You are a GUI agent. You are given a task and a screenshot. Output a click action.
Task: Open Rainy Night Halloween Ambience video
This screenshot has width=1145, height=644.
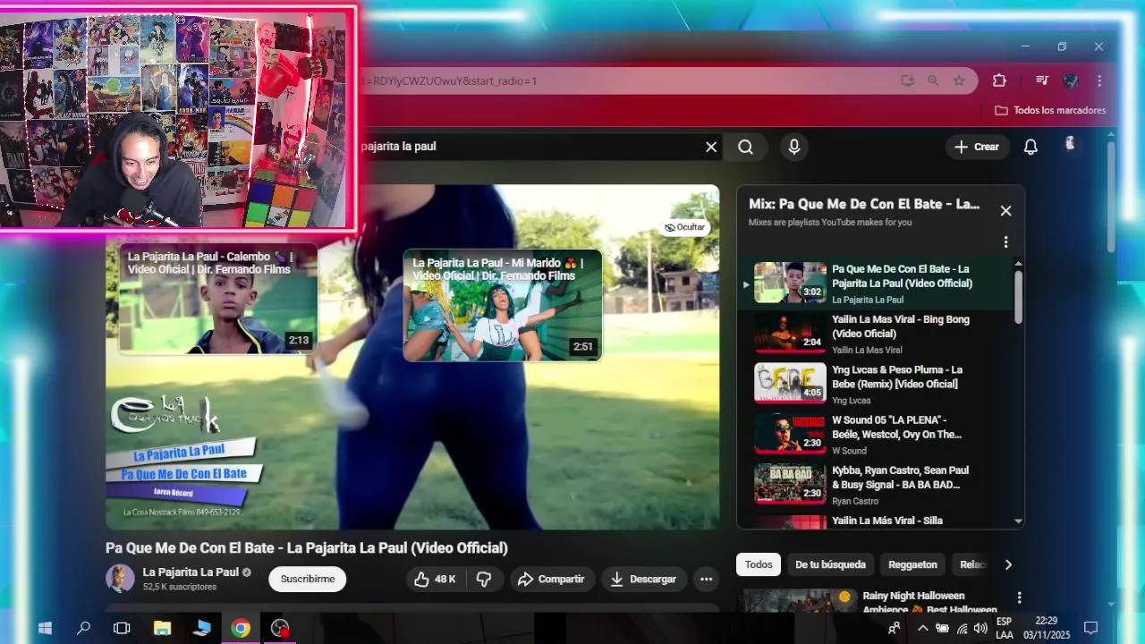click(930, 603)
